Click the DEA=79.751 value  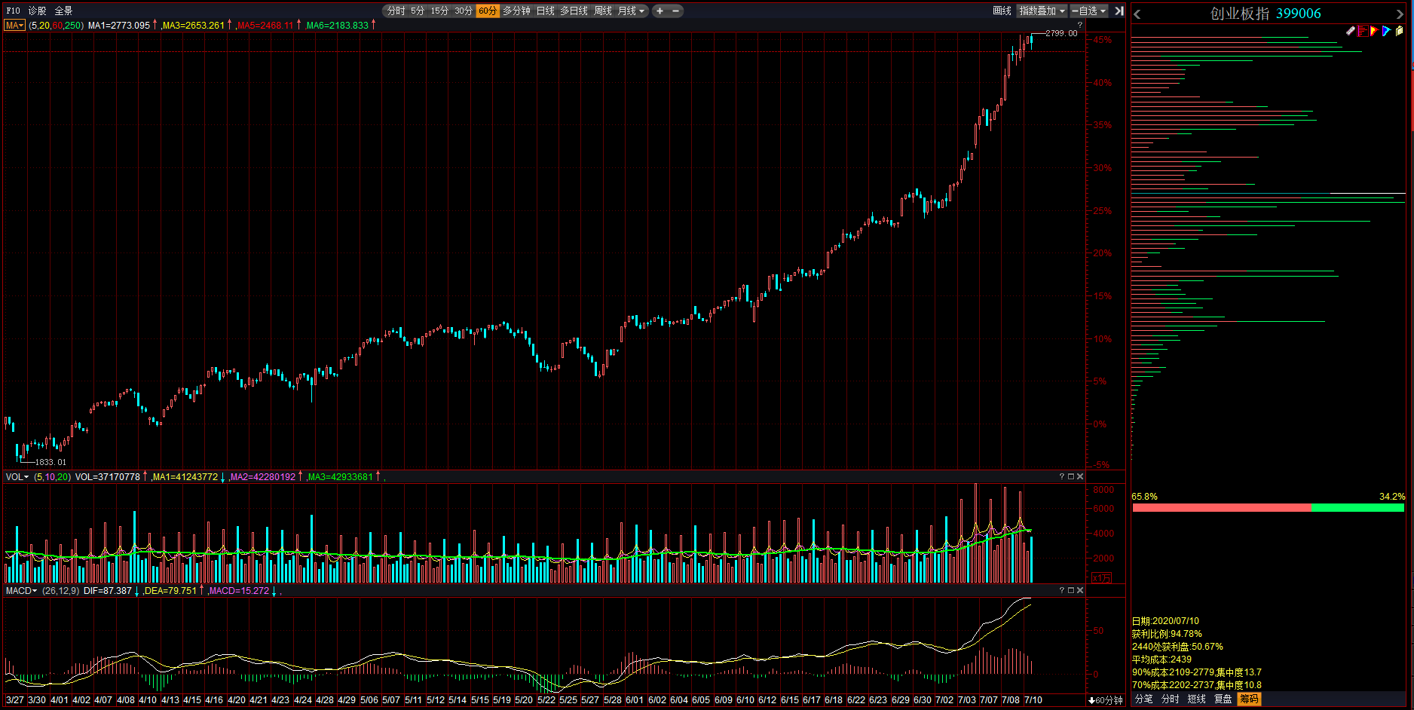click(x=170, y=591)
